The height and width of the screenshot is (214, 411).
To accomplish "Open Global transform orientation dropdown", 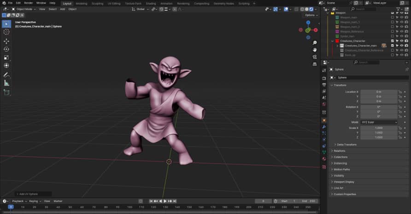I will pyautogui.click(x=140, y=9).
